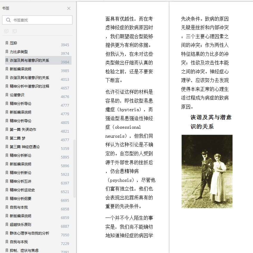
Task: Expand all bookmarks icon
Action: (6, 31)
